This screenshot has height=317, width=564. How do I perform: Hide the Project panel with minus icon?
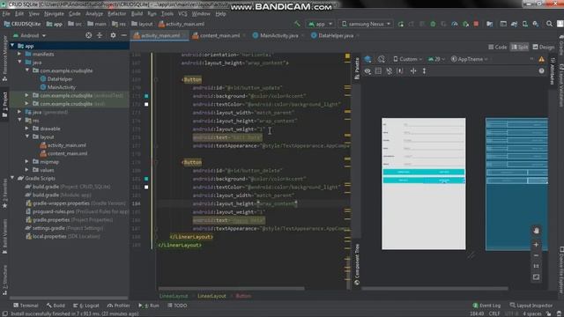[123, 35]
